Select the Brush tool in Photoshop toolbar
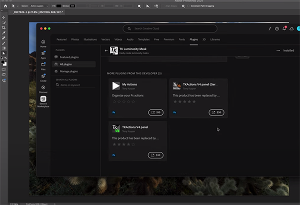This screenshot has height=205, width=300. click(3, 43)
